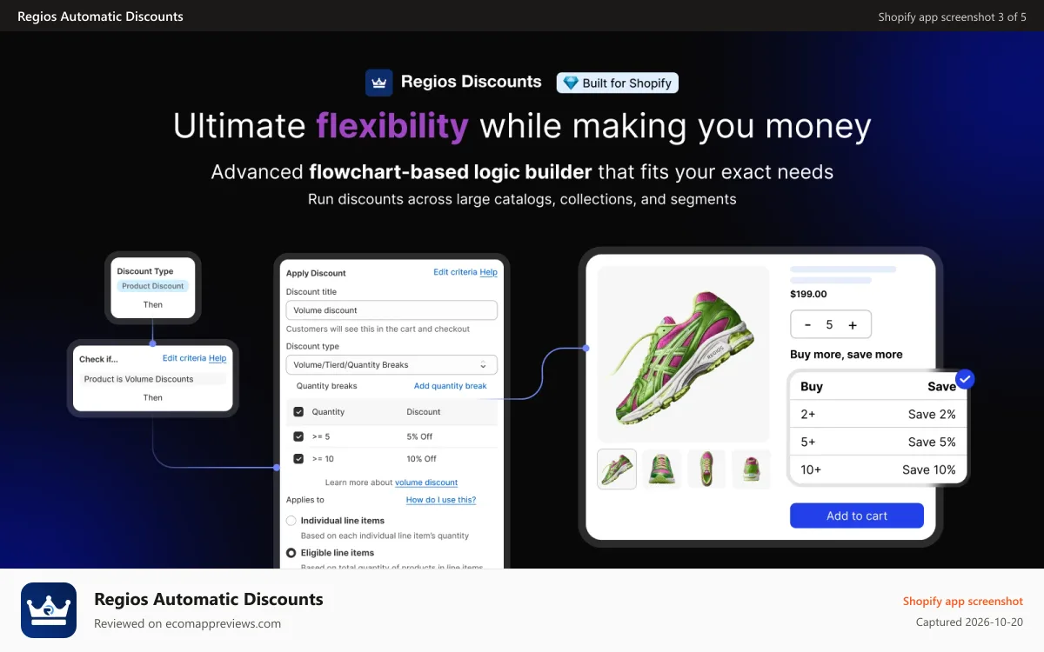Toggle the Quantity header checkbox
This screenshot has width=1044, height=652.
[298, 412]
